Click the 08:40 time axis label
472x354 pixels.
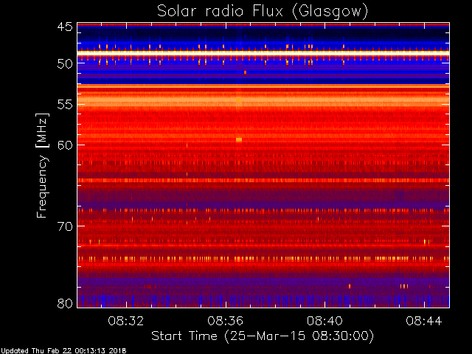pyautogui.click(x=324, y=321)
